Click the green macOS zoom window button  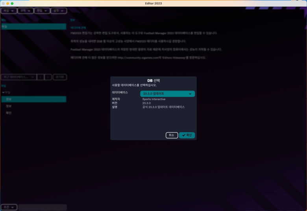(x=12, y=3)
